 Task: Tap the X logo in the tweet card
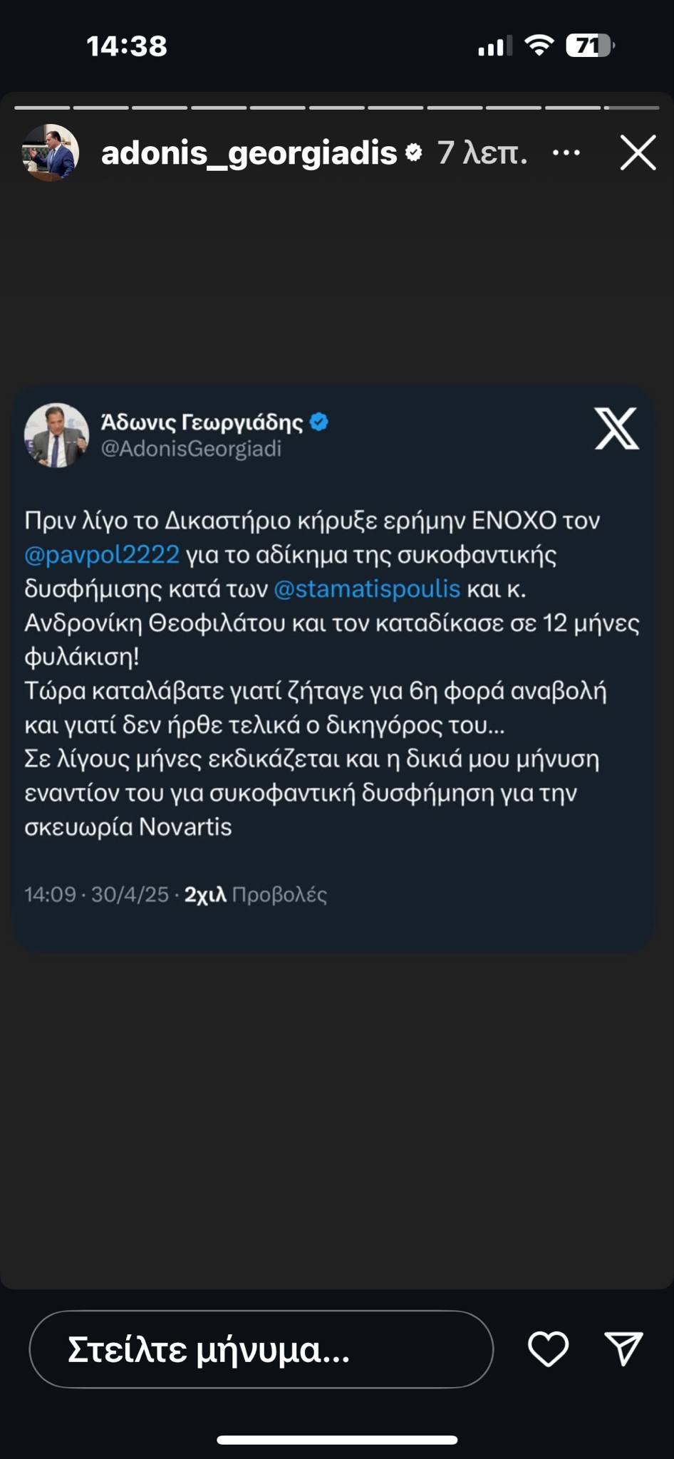[617, 428]
